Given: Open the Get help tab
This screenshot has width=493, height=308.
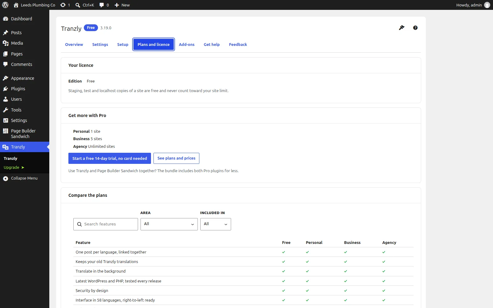Looking at the screenshot, I should [x=212, y=44].
